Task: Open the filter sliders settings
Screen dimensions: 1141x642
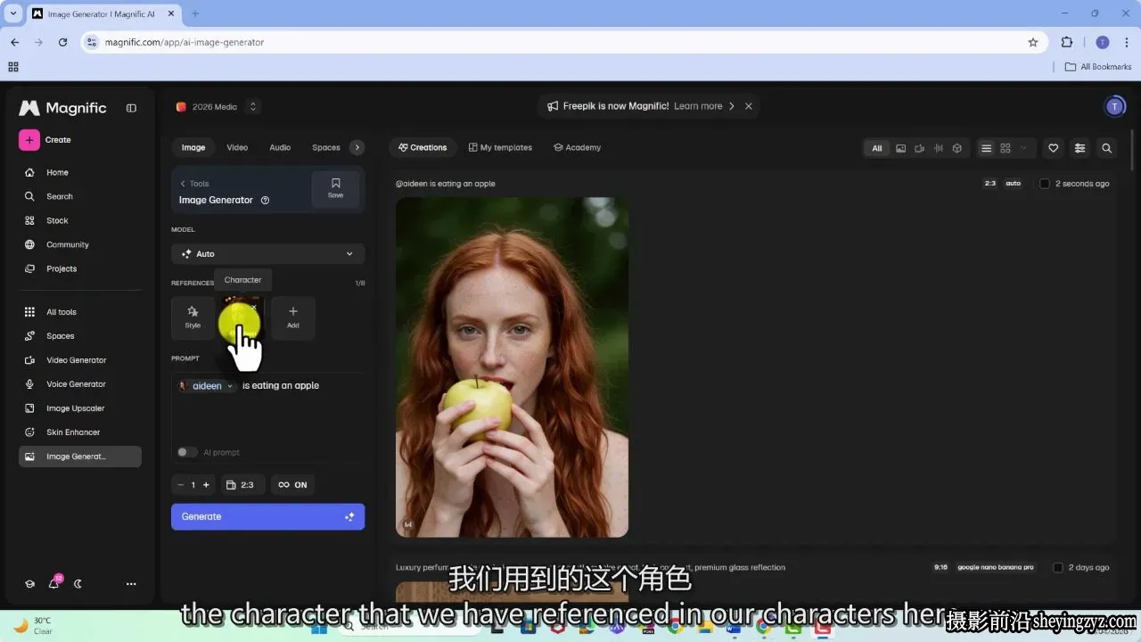Action: (1079, 148)
